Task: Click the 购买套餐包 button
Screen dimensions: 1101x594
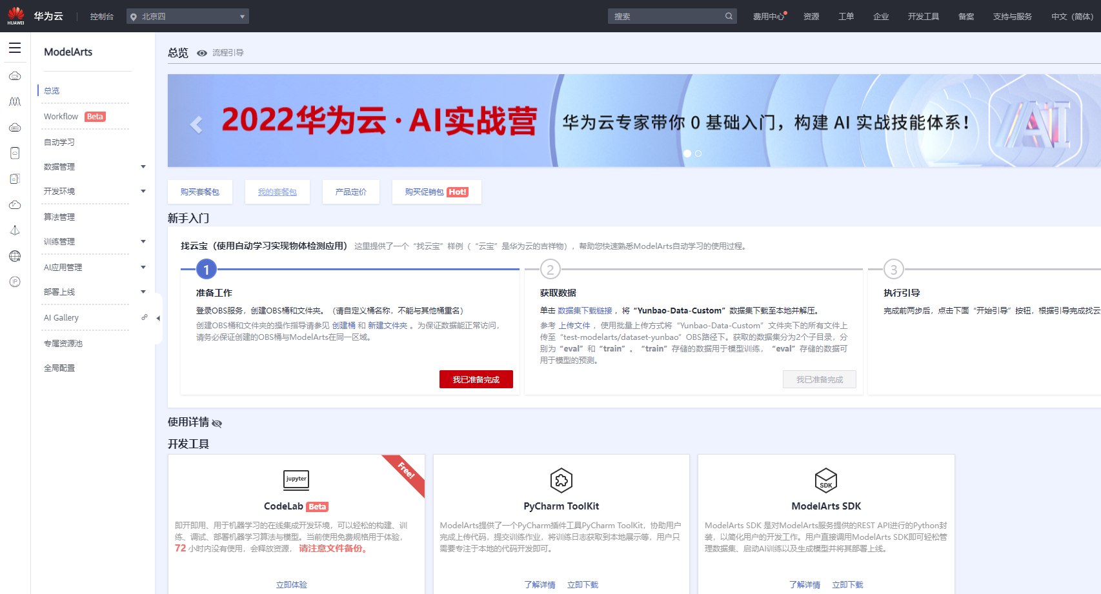Action: (x=200, y=192)
